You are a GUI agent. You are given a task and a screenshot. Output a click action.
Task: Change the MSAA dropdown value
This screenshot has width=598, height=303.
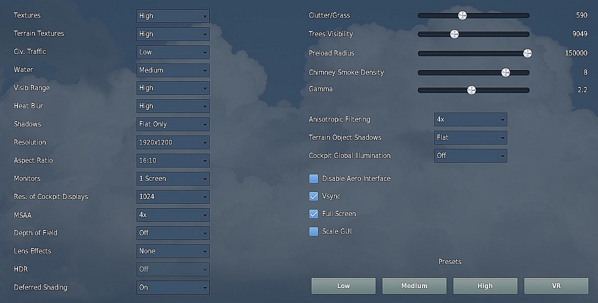[x=173, y=215]
